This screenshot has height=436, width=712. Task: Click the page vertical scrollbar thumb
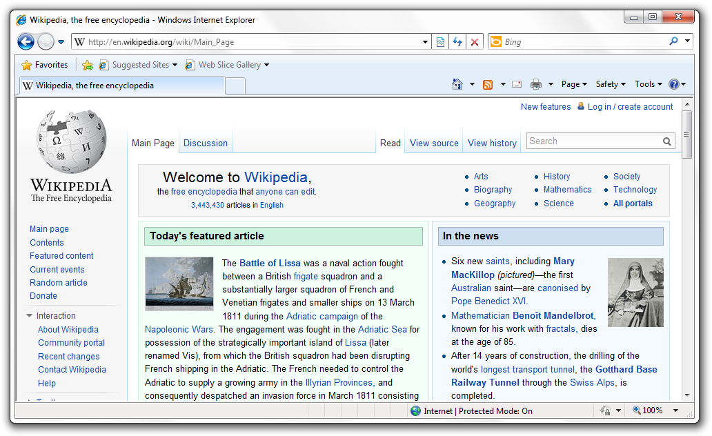687,135
